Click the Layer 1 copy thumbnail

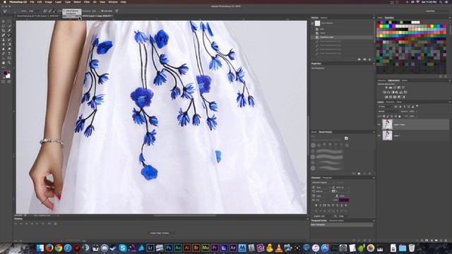click(x=387, y=125)
